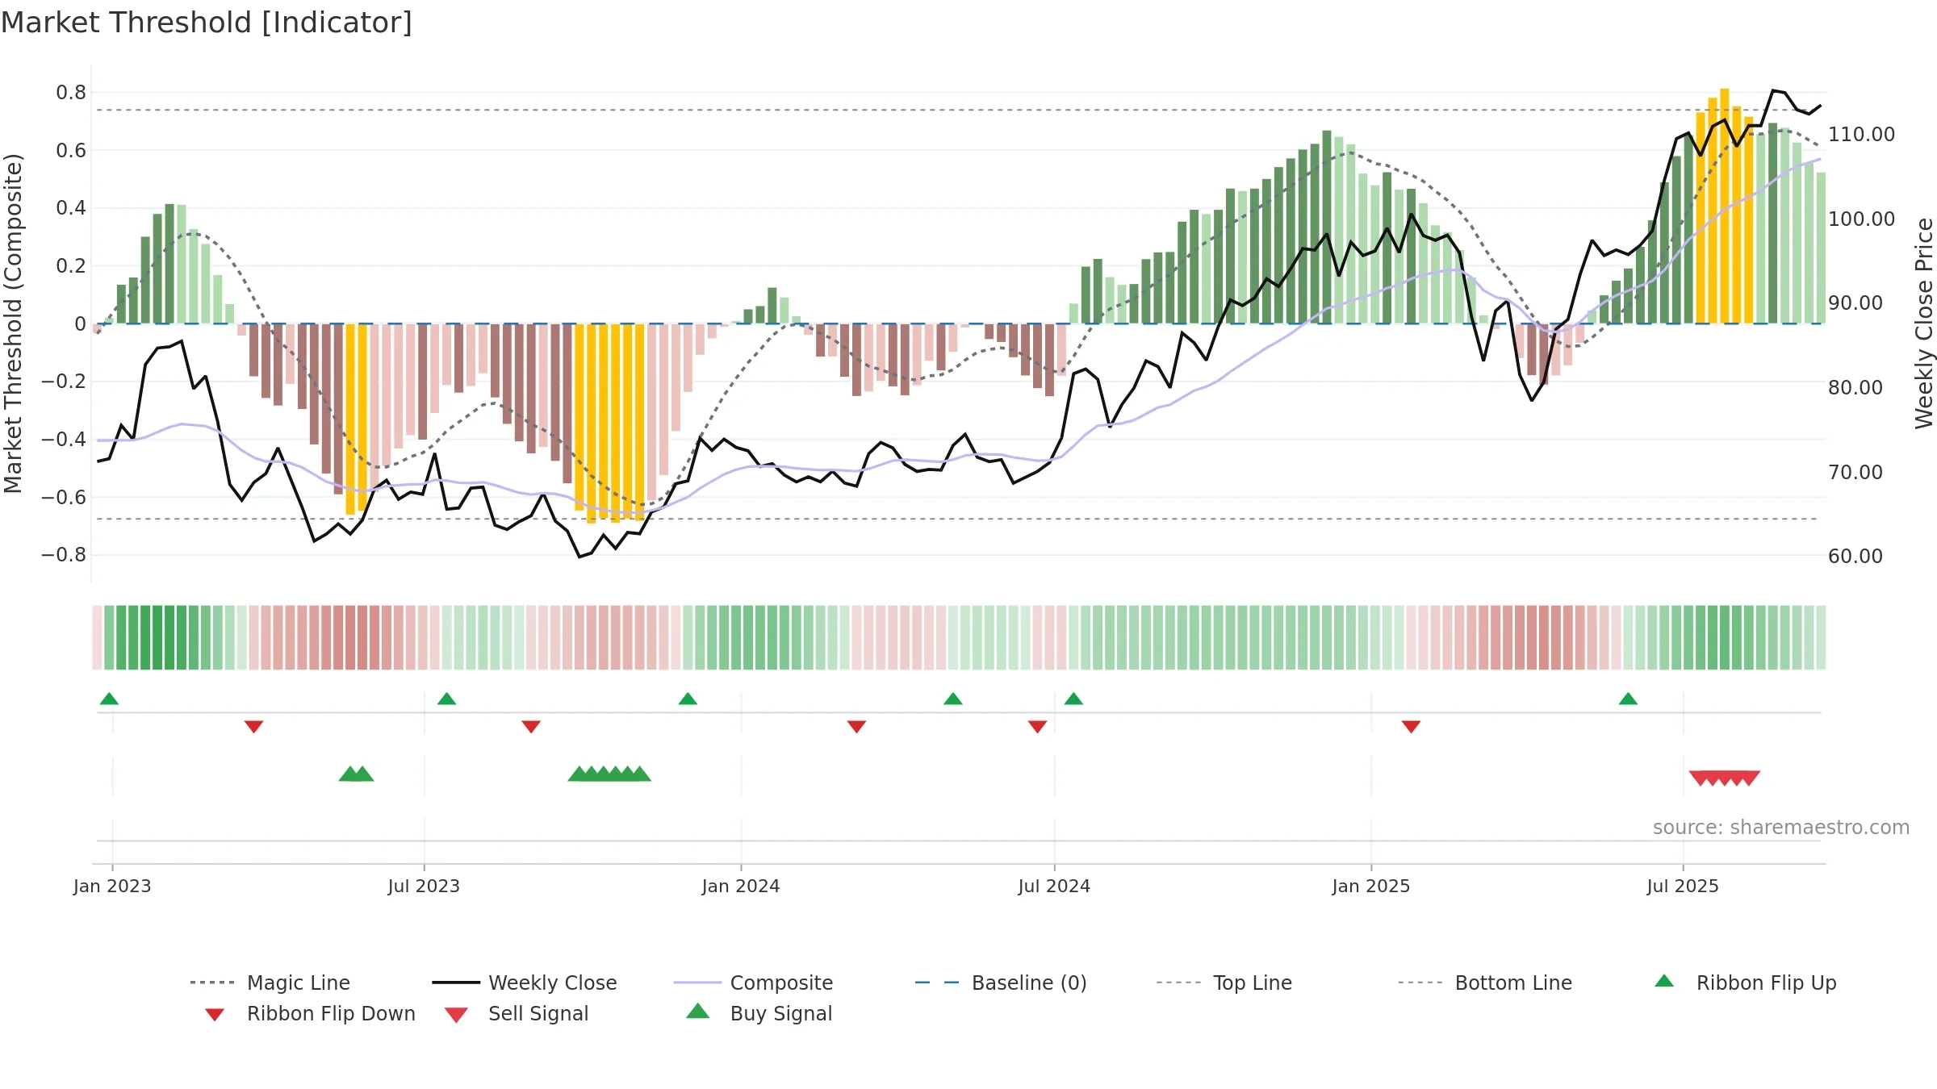The width and height of the screenshot is (1937, 1089).
Task: Toggle the Composite legend entry
Action: (753, 983)
